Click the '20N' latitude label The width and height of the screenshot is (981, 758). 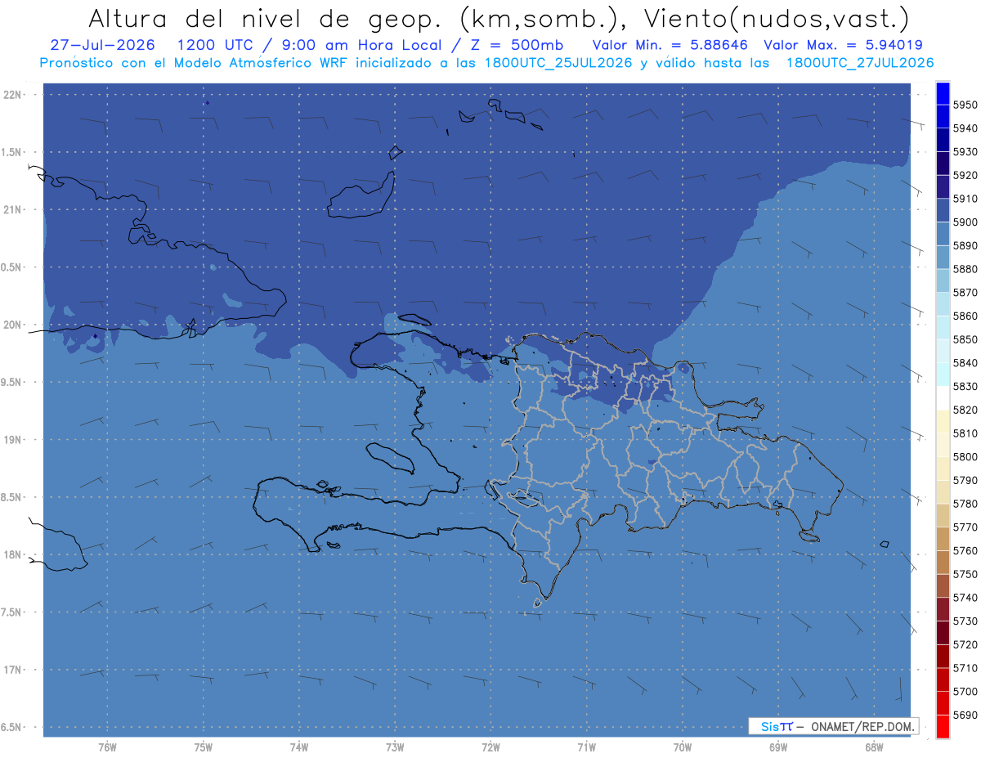pos(14,325)
